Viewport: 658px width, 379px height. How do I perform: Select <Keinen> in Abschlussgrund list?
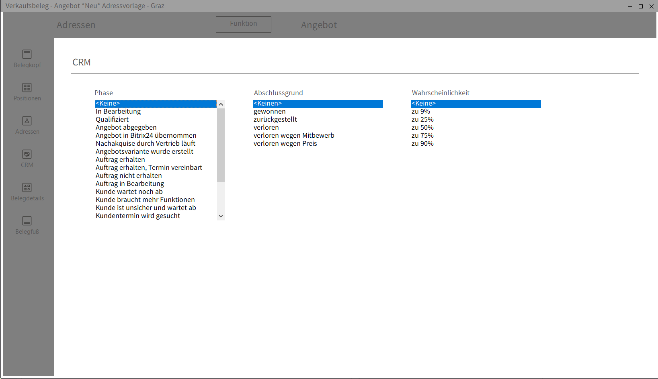pyautogui.click(x=318, y=104)
